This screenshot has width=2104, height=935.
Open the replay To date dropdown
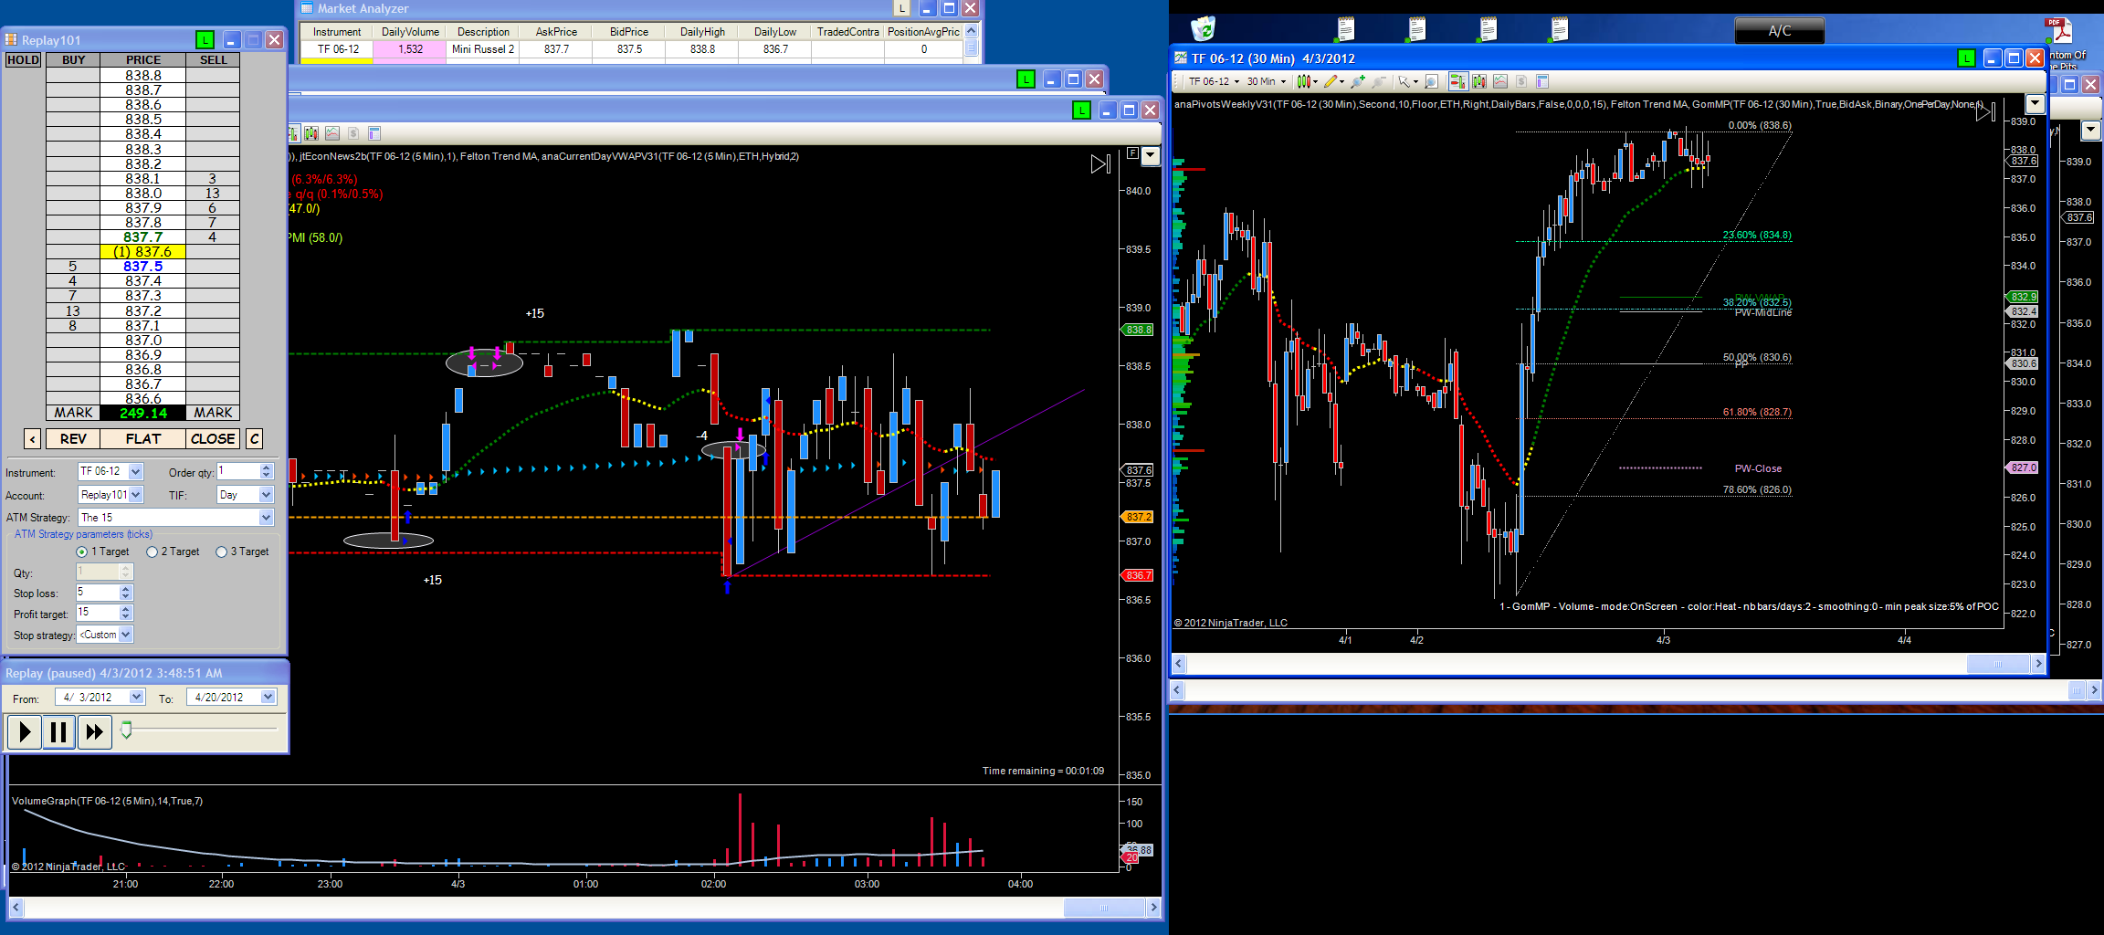(x=268, y=697)
